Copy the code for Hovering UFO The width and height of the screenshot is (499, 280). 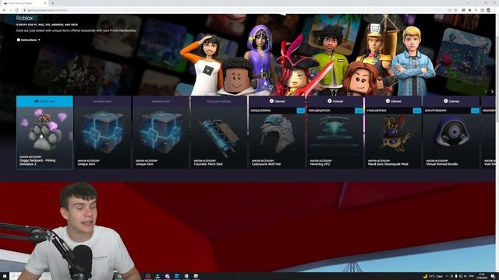click(x=359, y=110)
